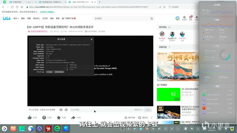Open the settings gear app on the dock
This screenshot has width=237, height=133.
(39, 129)
